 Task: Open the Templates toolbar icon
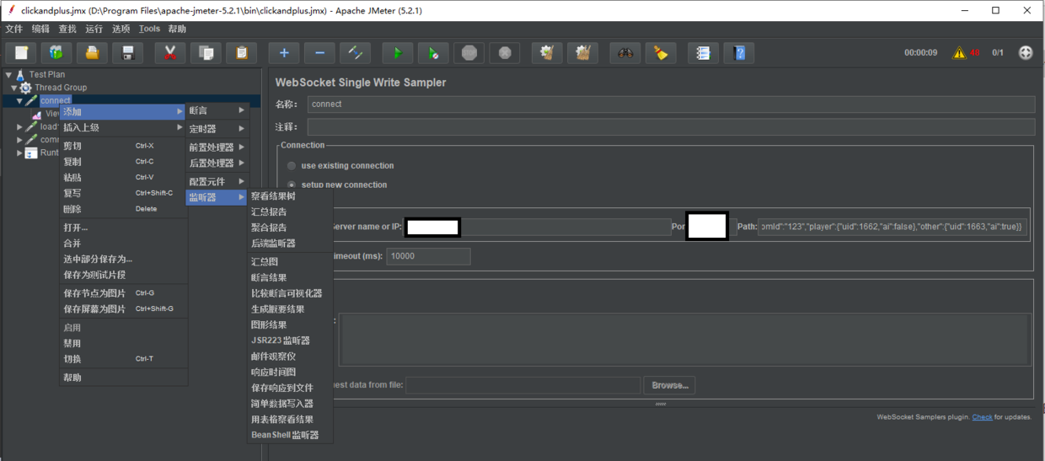56,52
